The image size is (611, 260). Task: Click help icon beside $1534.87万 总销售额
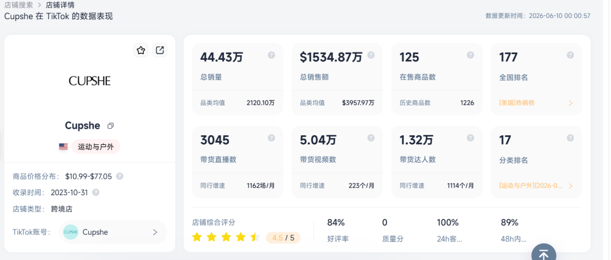(x=371, y=55)
